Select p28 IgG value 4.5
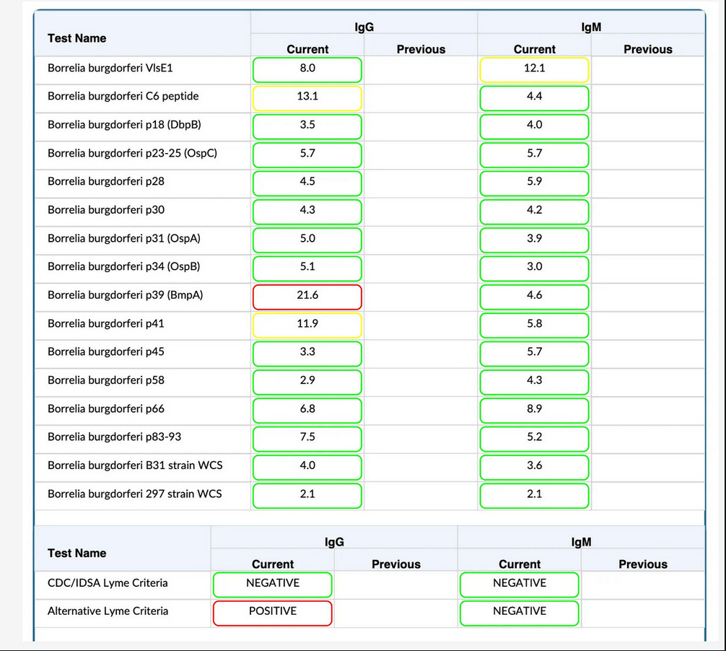The width and height of the screenshot is (726, 651). tap(307, 183)
